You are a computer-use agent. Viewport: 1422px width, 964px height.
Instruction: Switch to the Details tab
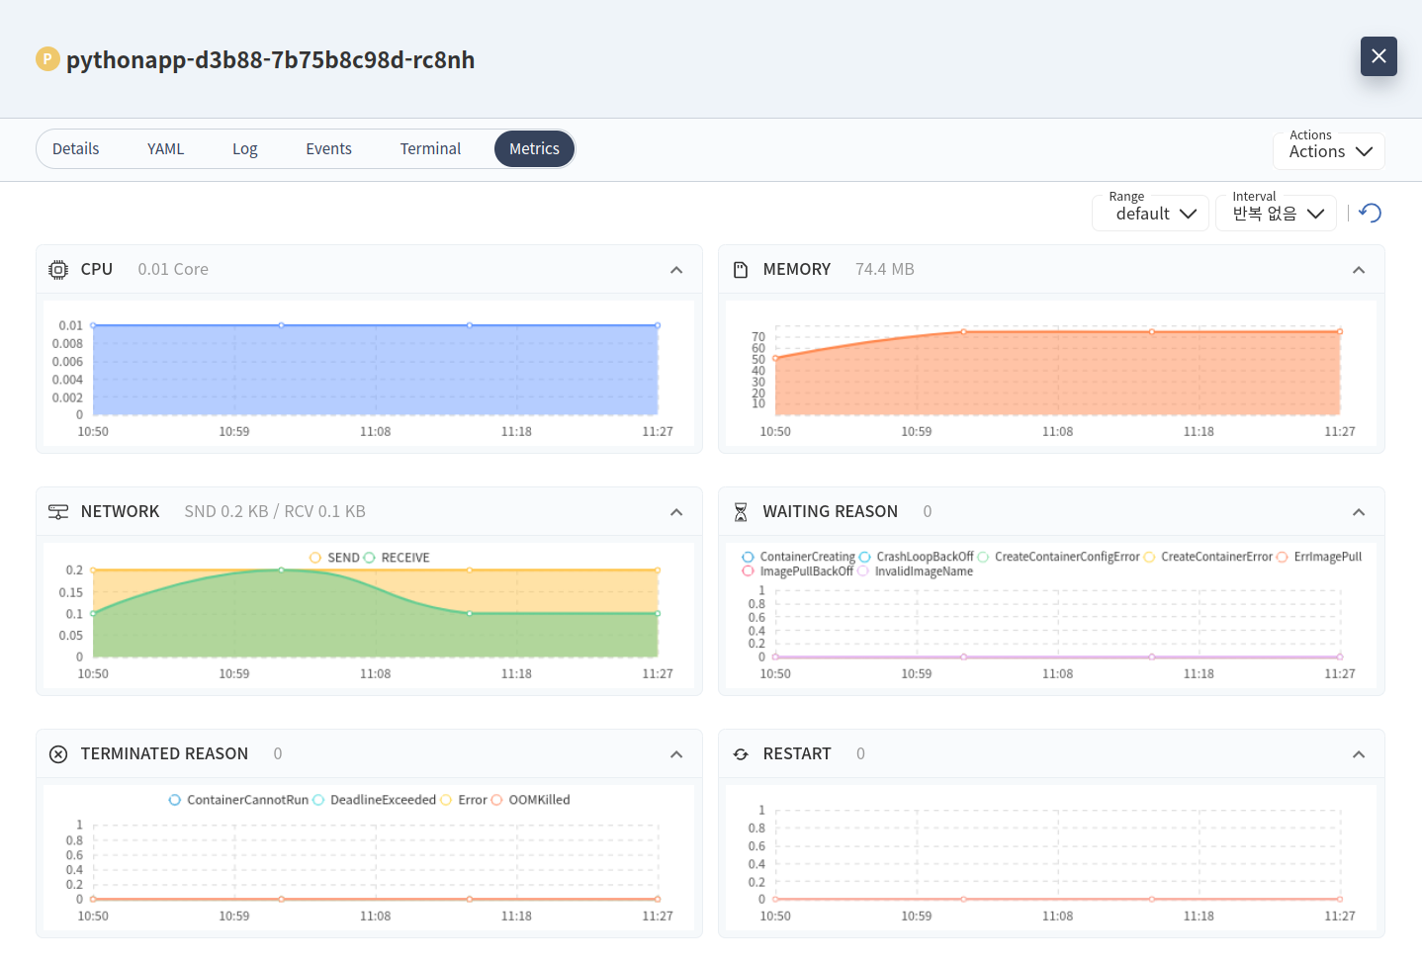(76, 149)
